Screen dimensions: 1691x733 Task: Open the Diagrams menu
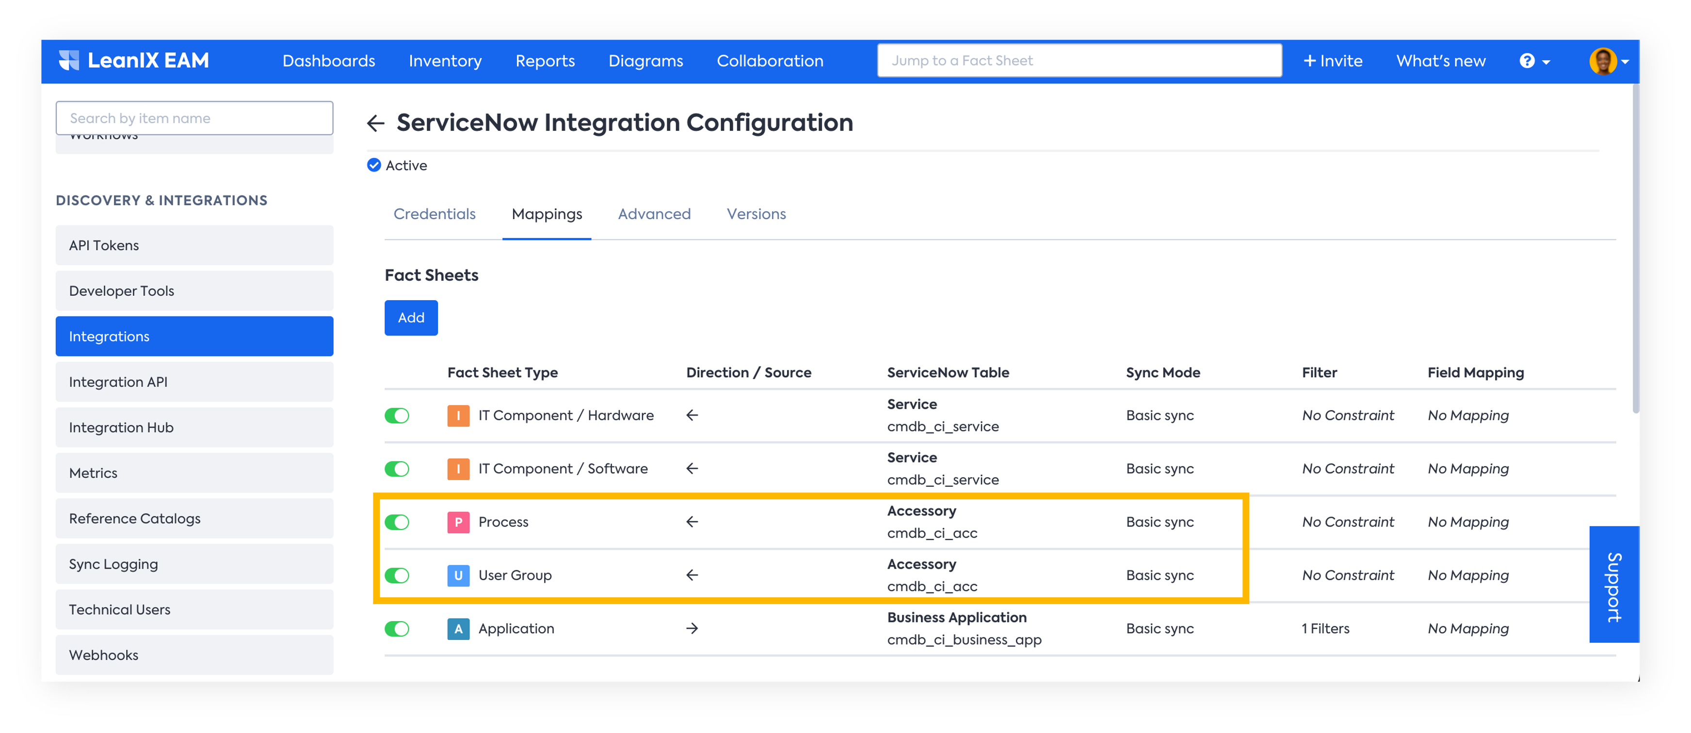645,61
